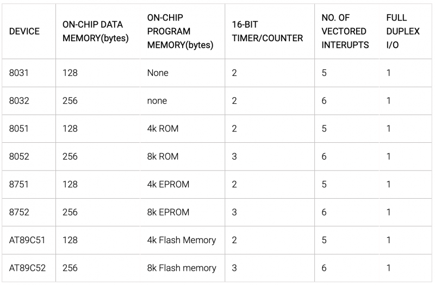This screenshot has height=285, width=435.
Task: Select the AT89C52 device cell
Action: pyautogui.click(x=28, y=268)
